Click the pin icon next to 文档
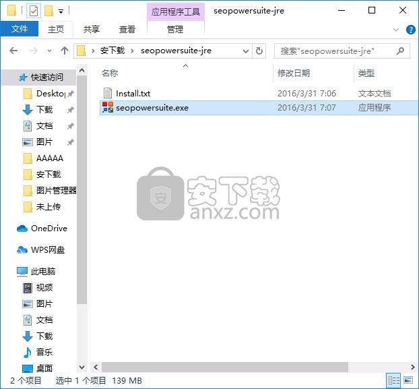This screenshot has width=419, height=389. (71, 126)
